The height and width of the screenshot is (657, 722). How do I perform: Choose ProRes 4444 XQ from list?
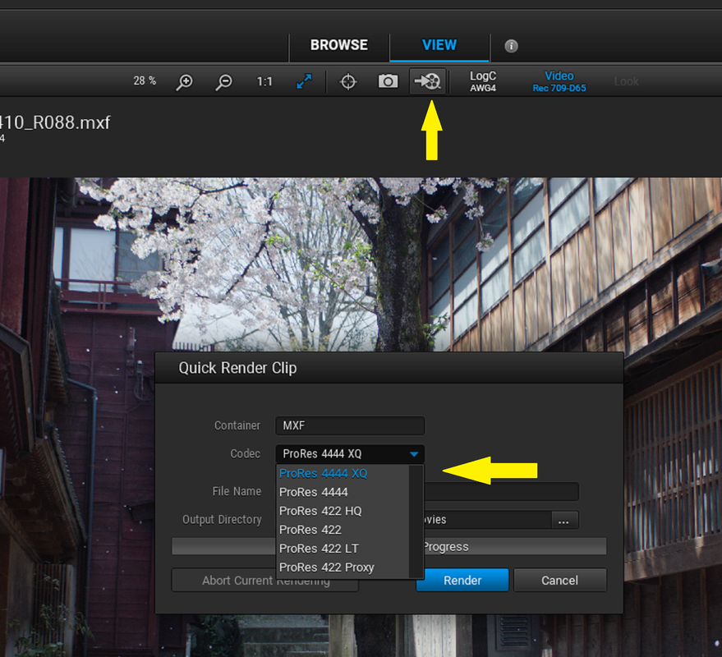[x=343, y=473]
